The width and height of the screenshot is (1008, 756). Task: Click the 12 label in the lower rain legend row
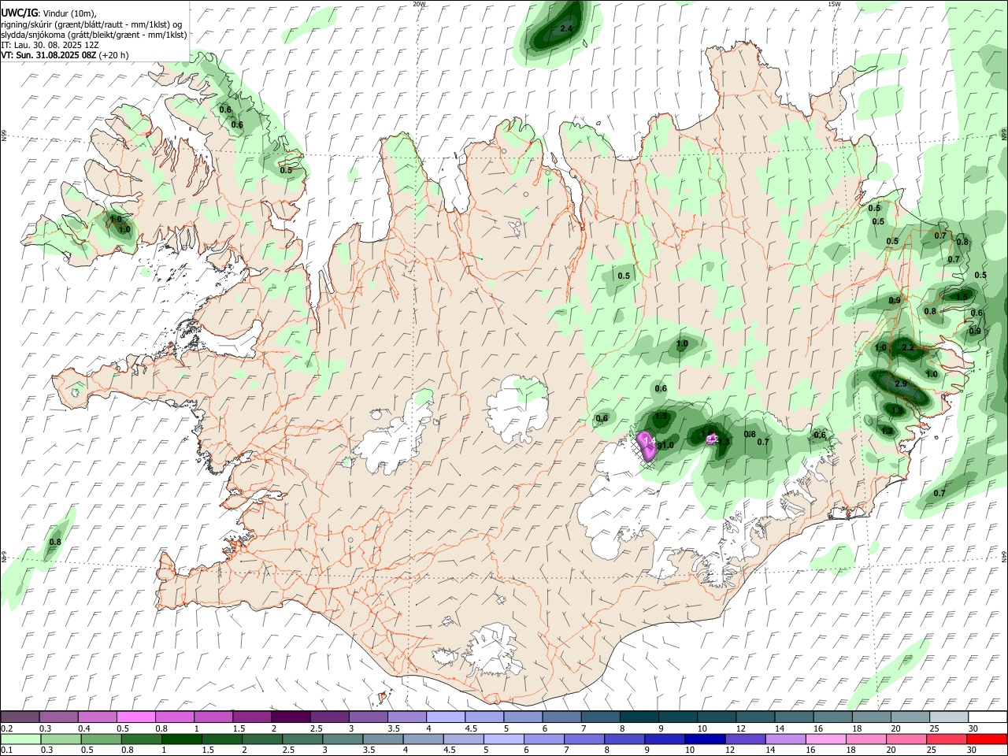728,750
